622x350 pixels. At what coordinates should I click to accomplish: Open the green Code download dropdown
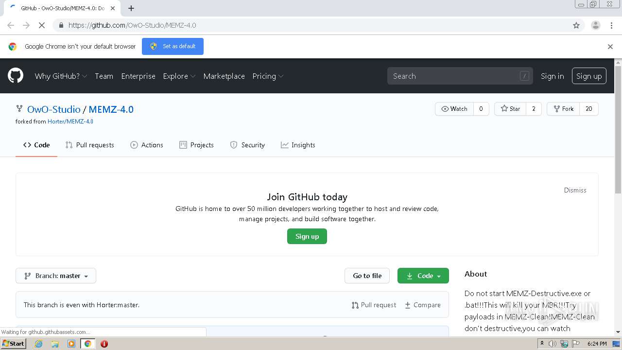pyautogui.click(x=423, y=276)
